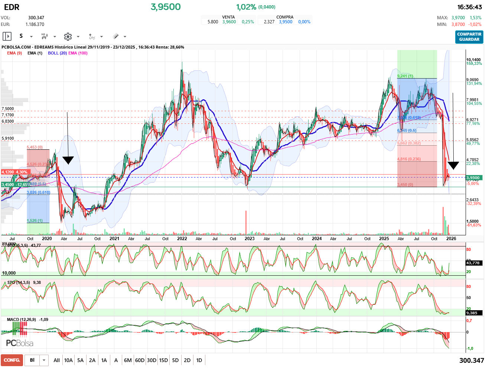Toggle the BOLL (20) indicator label

click(57, 53)
